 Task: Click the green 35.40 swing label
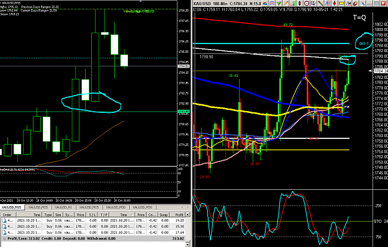tap(233, 76)
